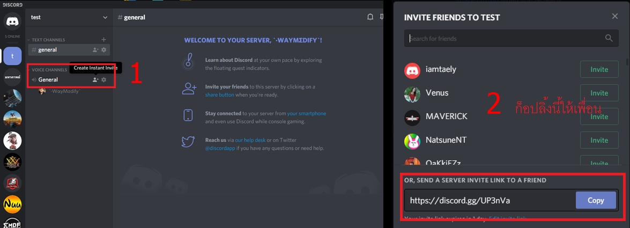Viewport: 630px width, 228px height.
Task: Create instant invite for General voice channel
Action: tap(95, 79)
